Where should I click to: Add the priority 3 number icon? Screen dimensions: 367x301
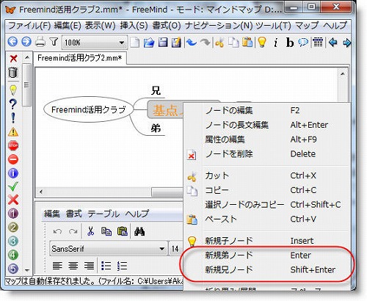click(13, 241)
